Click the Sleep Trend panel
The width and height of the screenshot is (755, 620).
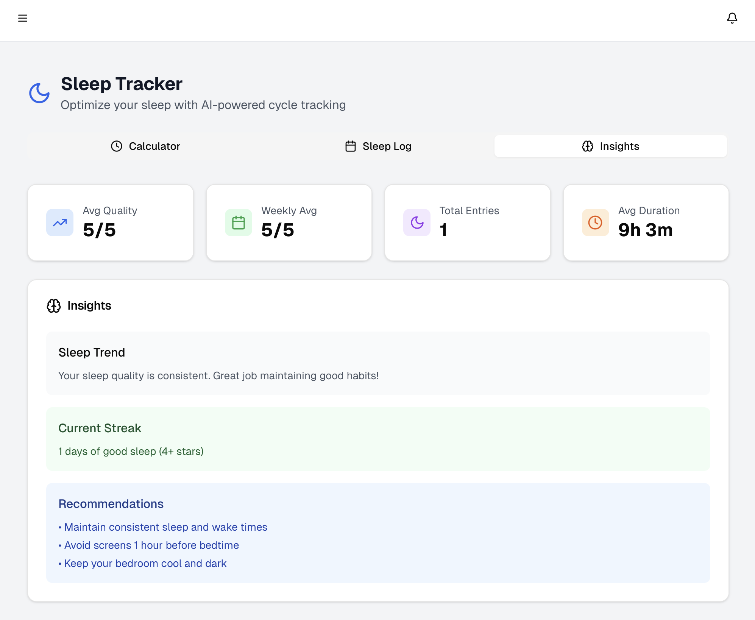point(378,363)
